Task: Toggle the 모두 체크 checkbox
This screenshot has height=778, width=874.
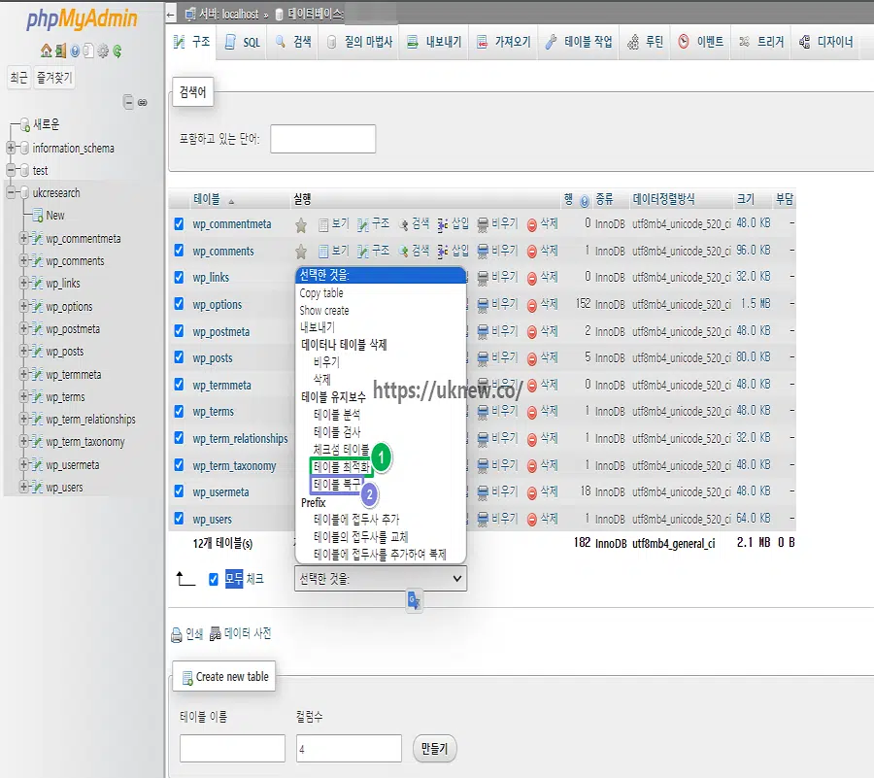Action: point(212,580)
